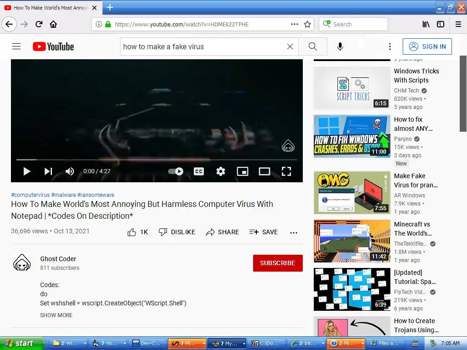Image resolution: width=467 pixels, height=350 pixels.
Task: Open Windows Tricks With Scripts thumbnail
Action: [x=352, y=88]
